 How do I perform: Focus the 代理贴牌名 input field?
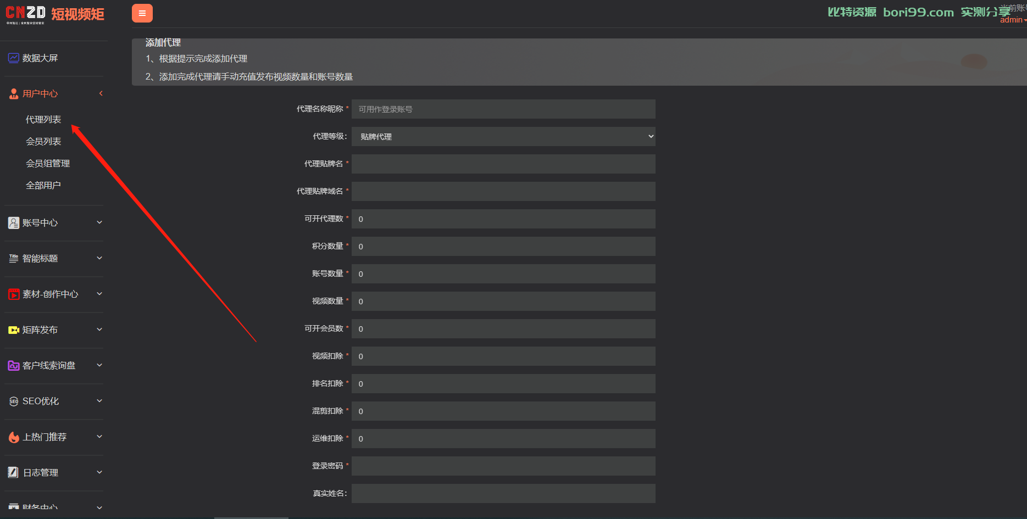pyautogui.click(x=503, y=164)
